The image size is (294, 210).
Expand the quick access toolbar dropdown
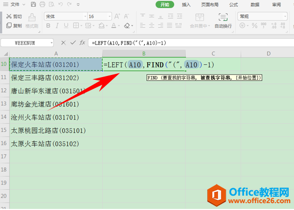click(x=78, y=4)
